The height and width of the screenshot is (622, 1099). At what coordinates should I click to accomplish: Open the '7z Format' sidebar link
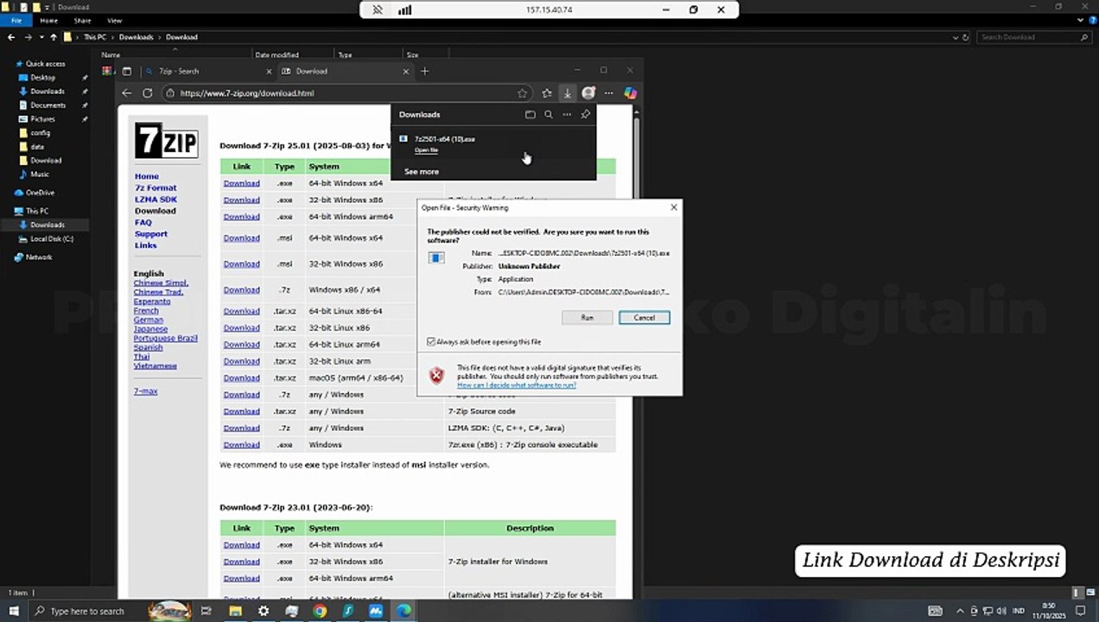156,187
